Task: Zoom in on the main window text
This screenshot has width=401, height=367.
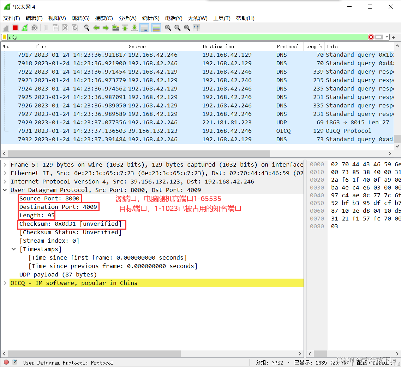Action: (x=168, y=28)
